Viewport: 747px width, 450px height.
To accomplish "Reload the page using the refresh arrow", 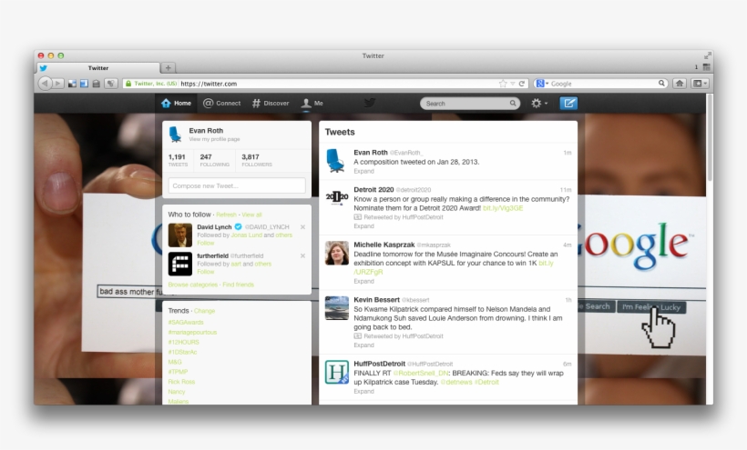I will tap(522, 84).
